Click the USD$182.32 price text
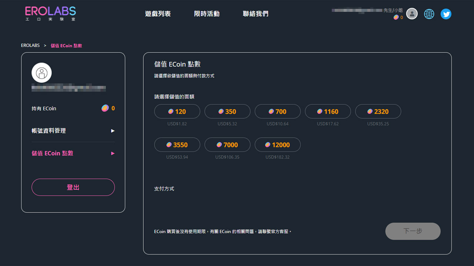Screen dimensions: 474x266 tap(278, 157)
